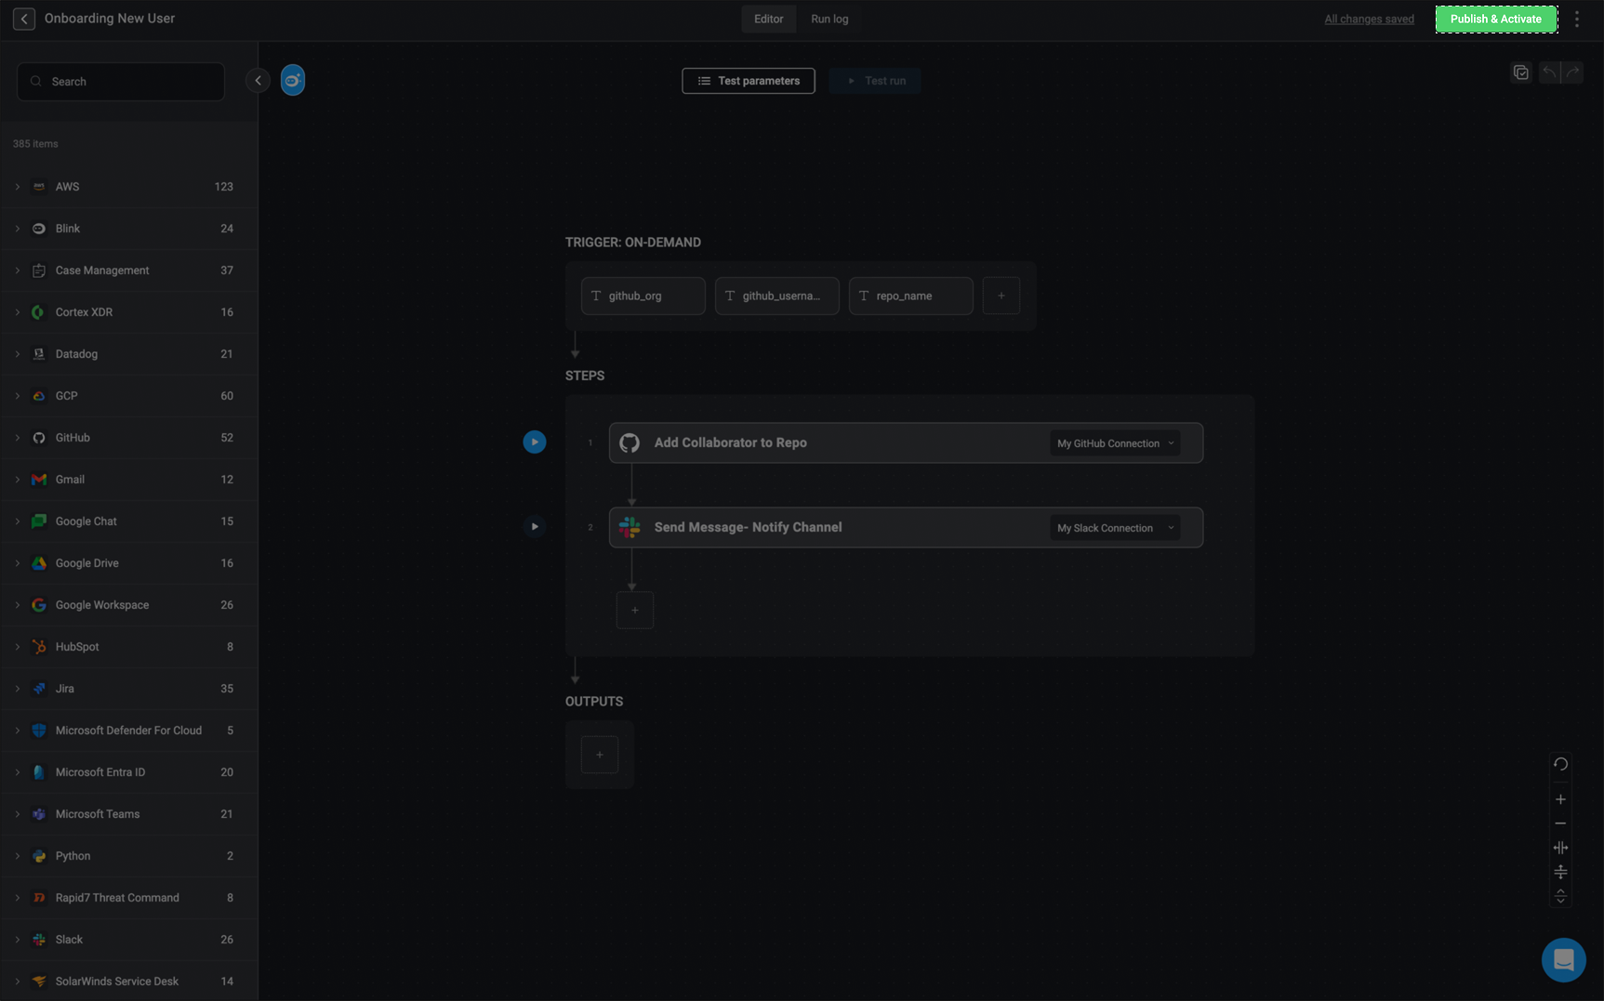
Task: Click into the Search field
Action: tap(121, 82)
